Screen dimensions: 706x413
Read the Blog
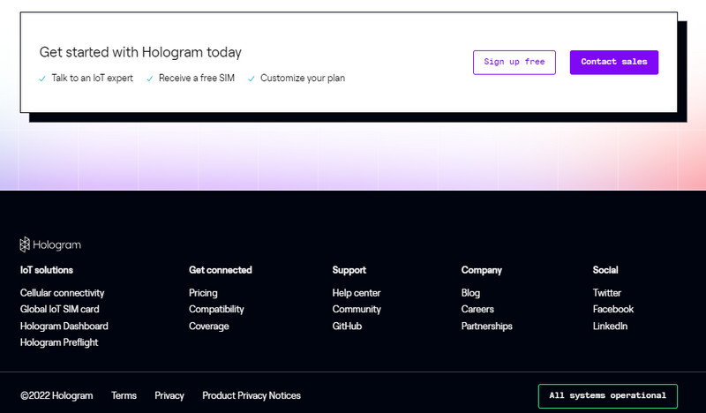pos(470,293)
